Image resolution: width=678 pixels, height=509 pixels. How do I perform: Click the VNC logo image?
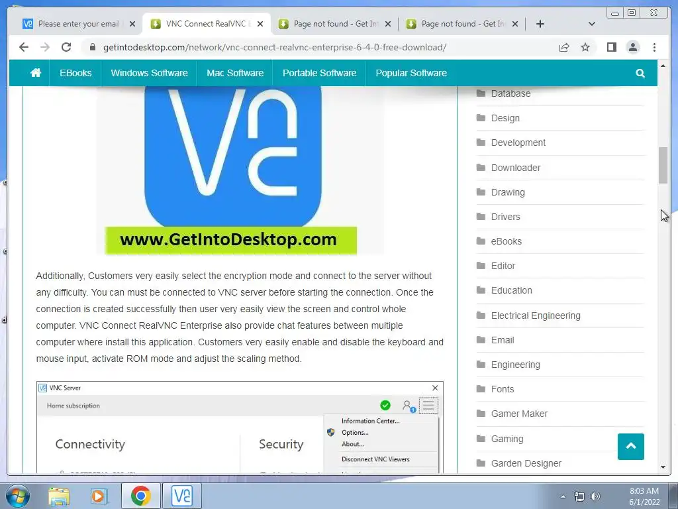(240, 170)
